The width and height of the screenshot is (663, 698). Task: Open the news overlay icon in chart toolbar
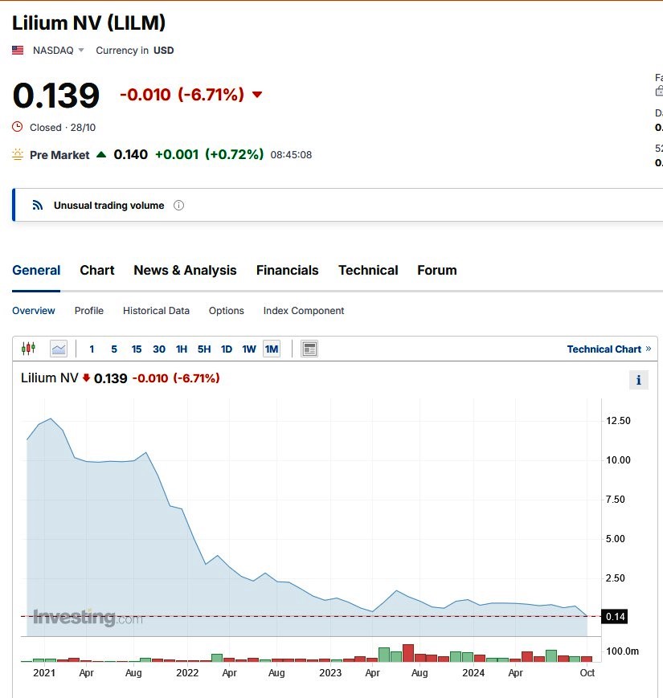(x=309, y=349)
